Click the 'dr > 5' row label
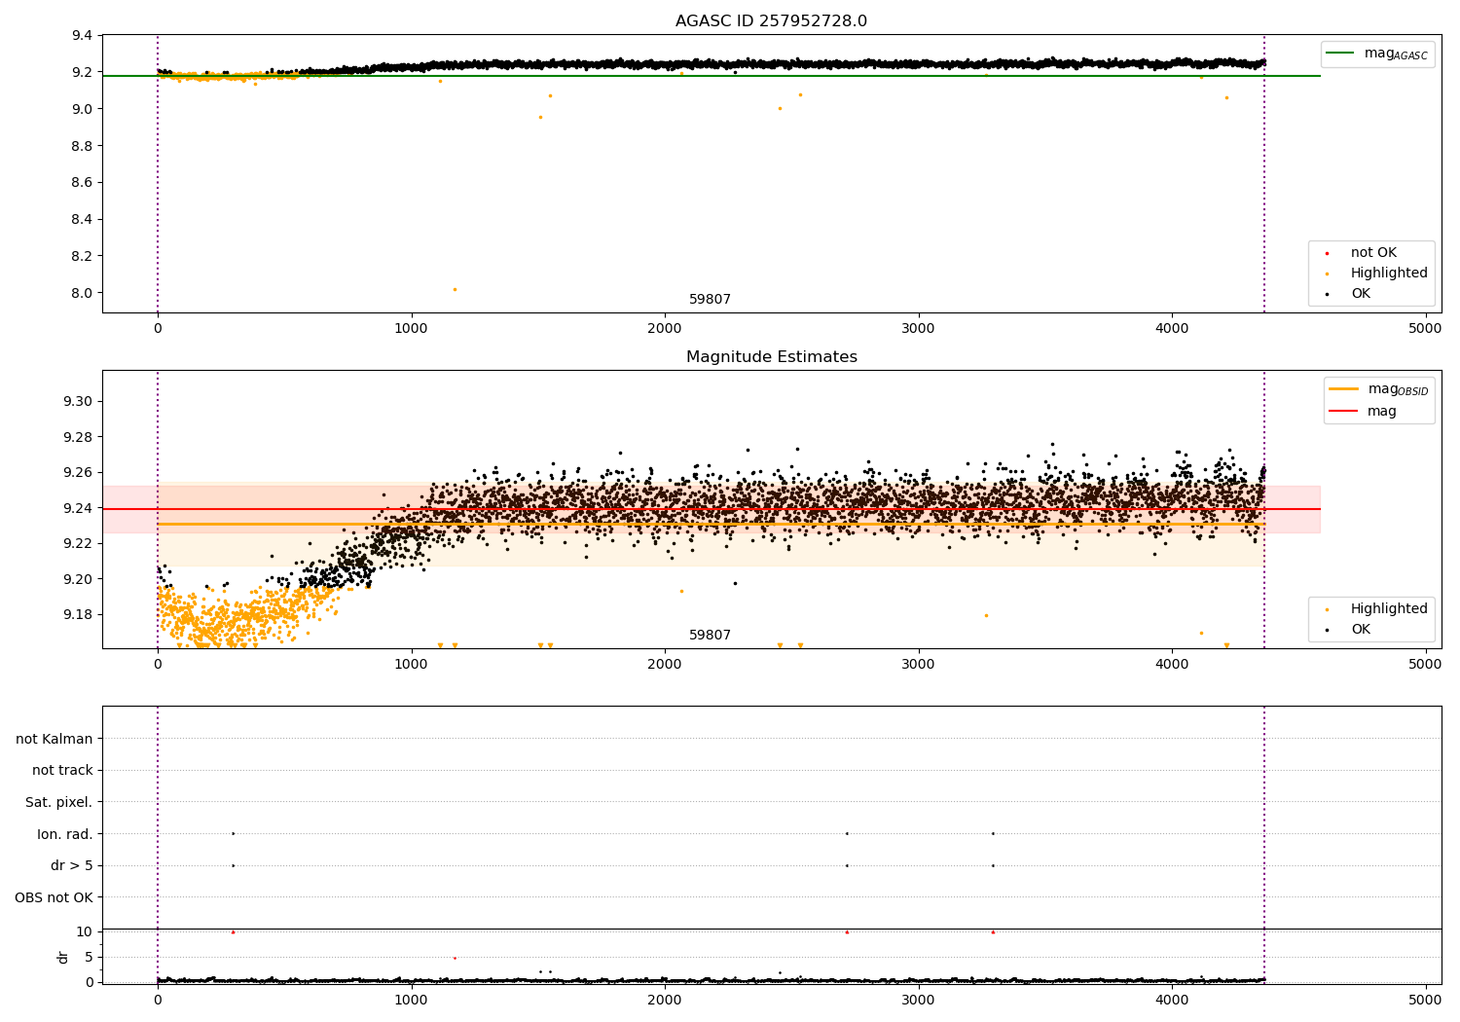 tap(72, 865)
